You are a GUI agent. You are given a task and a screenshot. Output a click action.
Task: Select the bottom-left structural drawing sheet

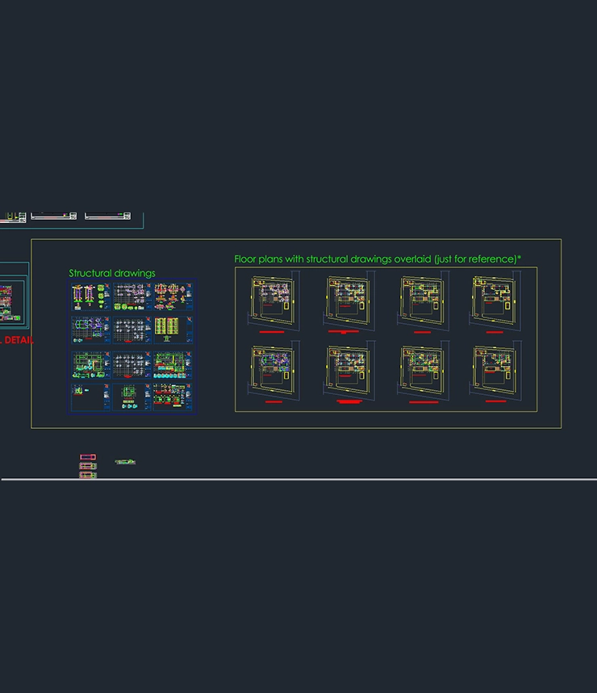(x=90, y=397)
